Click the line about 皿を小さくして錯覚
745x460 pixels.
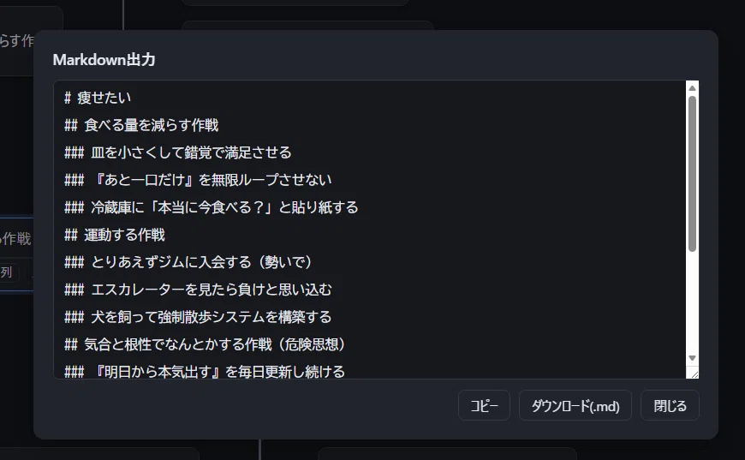(178, 152)
